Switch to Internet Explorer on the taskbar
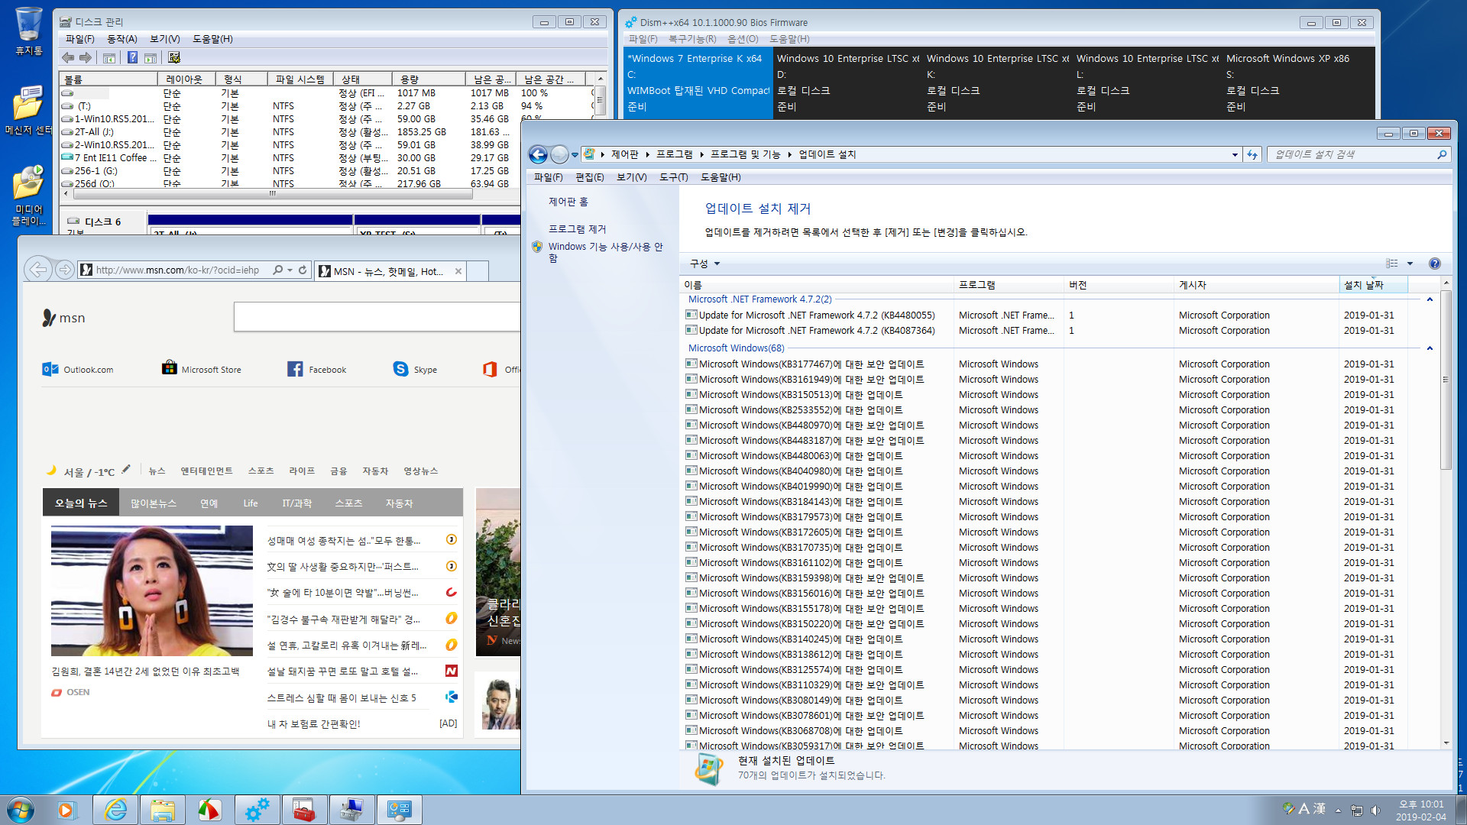 [x=116, y=810]
